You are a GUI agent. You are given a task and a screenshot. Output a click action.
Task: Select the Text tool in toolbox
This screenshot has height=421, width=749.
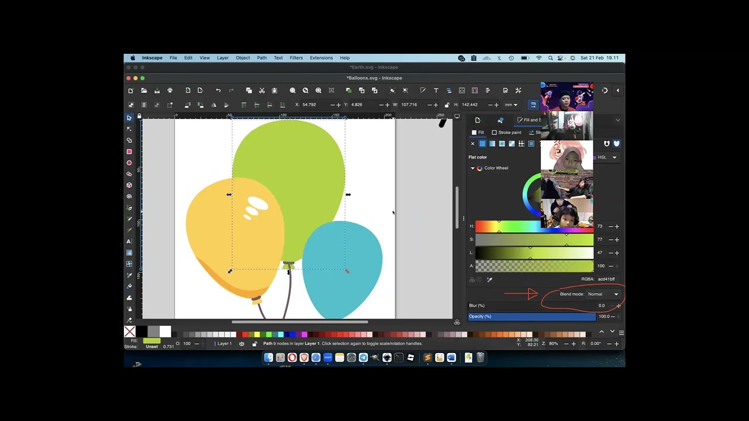coord(129,241)
